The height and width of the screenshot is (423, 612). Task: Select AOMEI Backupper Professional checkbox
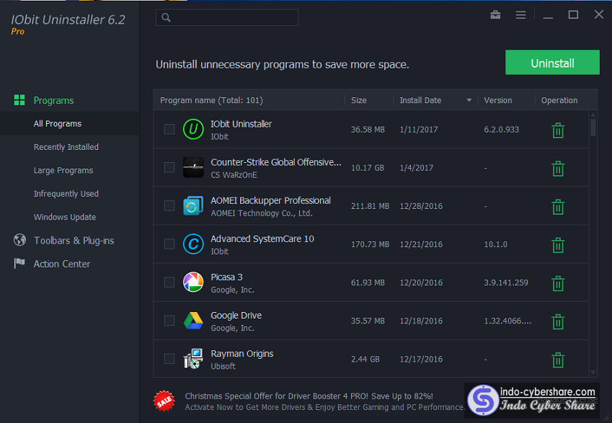click(169, 205)
